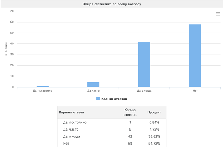
Task: Click the 'Нет' axis label
Action: coord(195,91)
